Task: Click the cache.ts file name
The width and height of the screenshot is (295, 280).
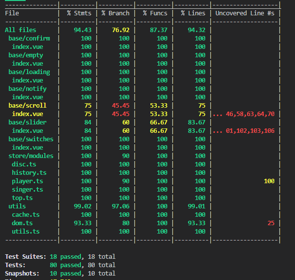Action: pyautogui.click(x=26, y=215)
